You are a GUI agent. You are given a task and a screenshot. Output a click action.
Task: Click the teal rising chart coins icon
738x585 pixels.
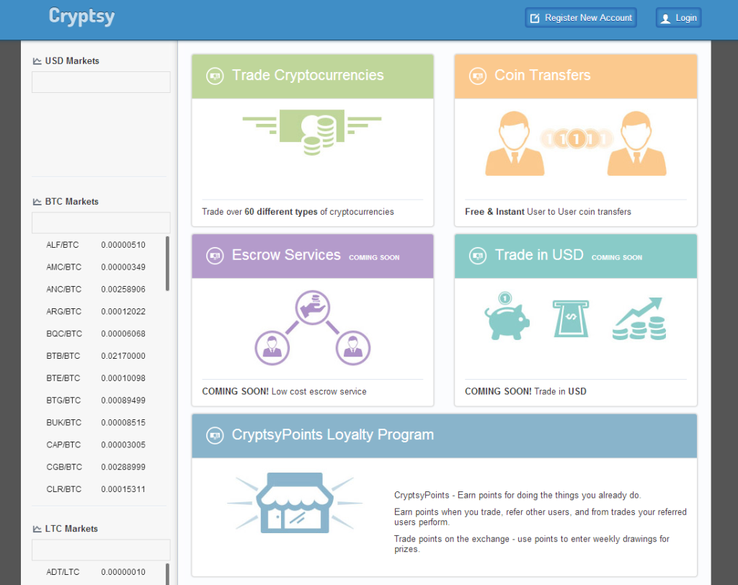[x=639, y=318]
